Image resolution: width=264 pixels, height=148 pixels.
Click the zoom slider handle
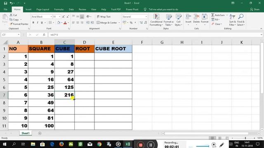245,138
